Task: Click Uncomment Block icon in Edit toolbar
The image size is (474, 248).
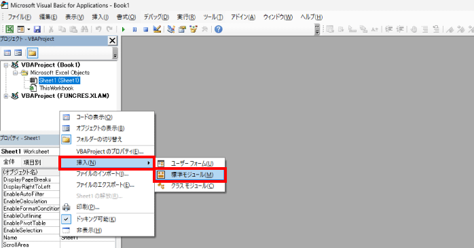Action: [436, 29]
